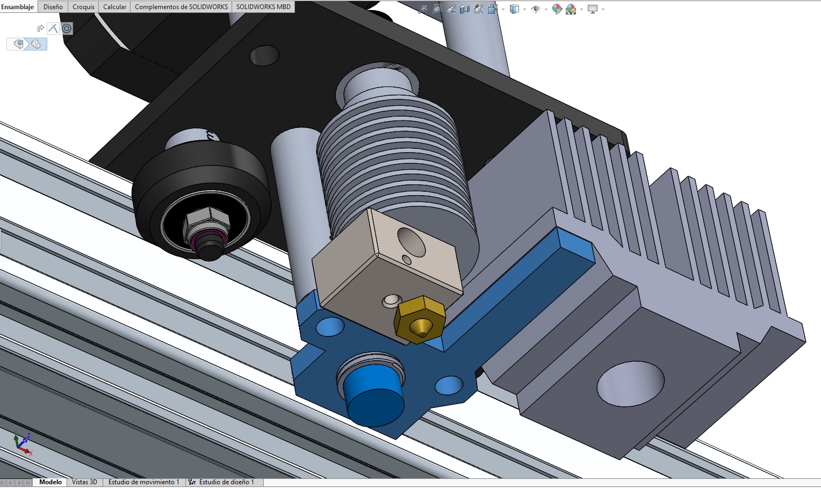Screen dimensions: 821x488
Task: Expand the Display Style dropdown arrow
Action: [x=524, y=9]
